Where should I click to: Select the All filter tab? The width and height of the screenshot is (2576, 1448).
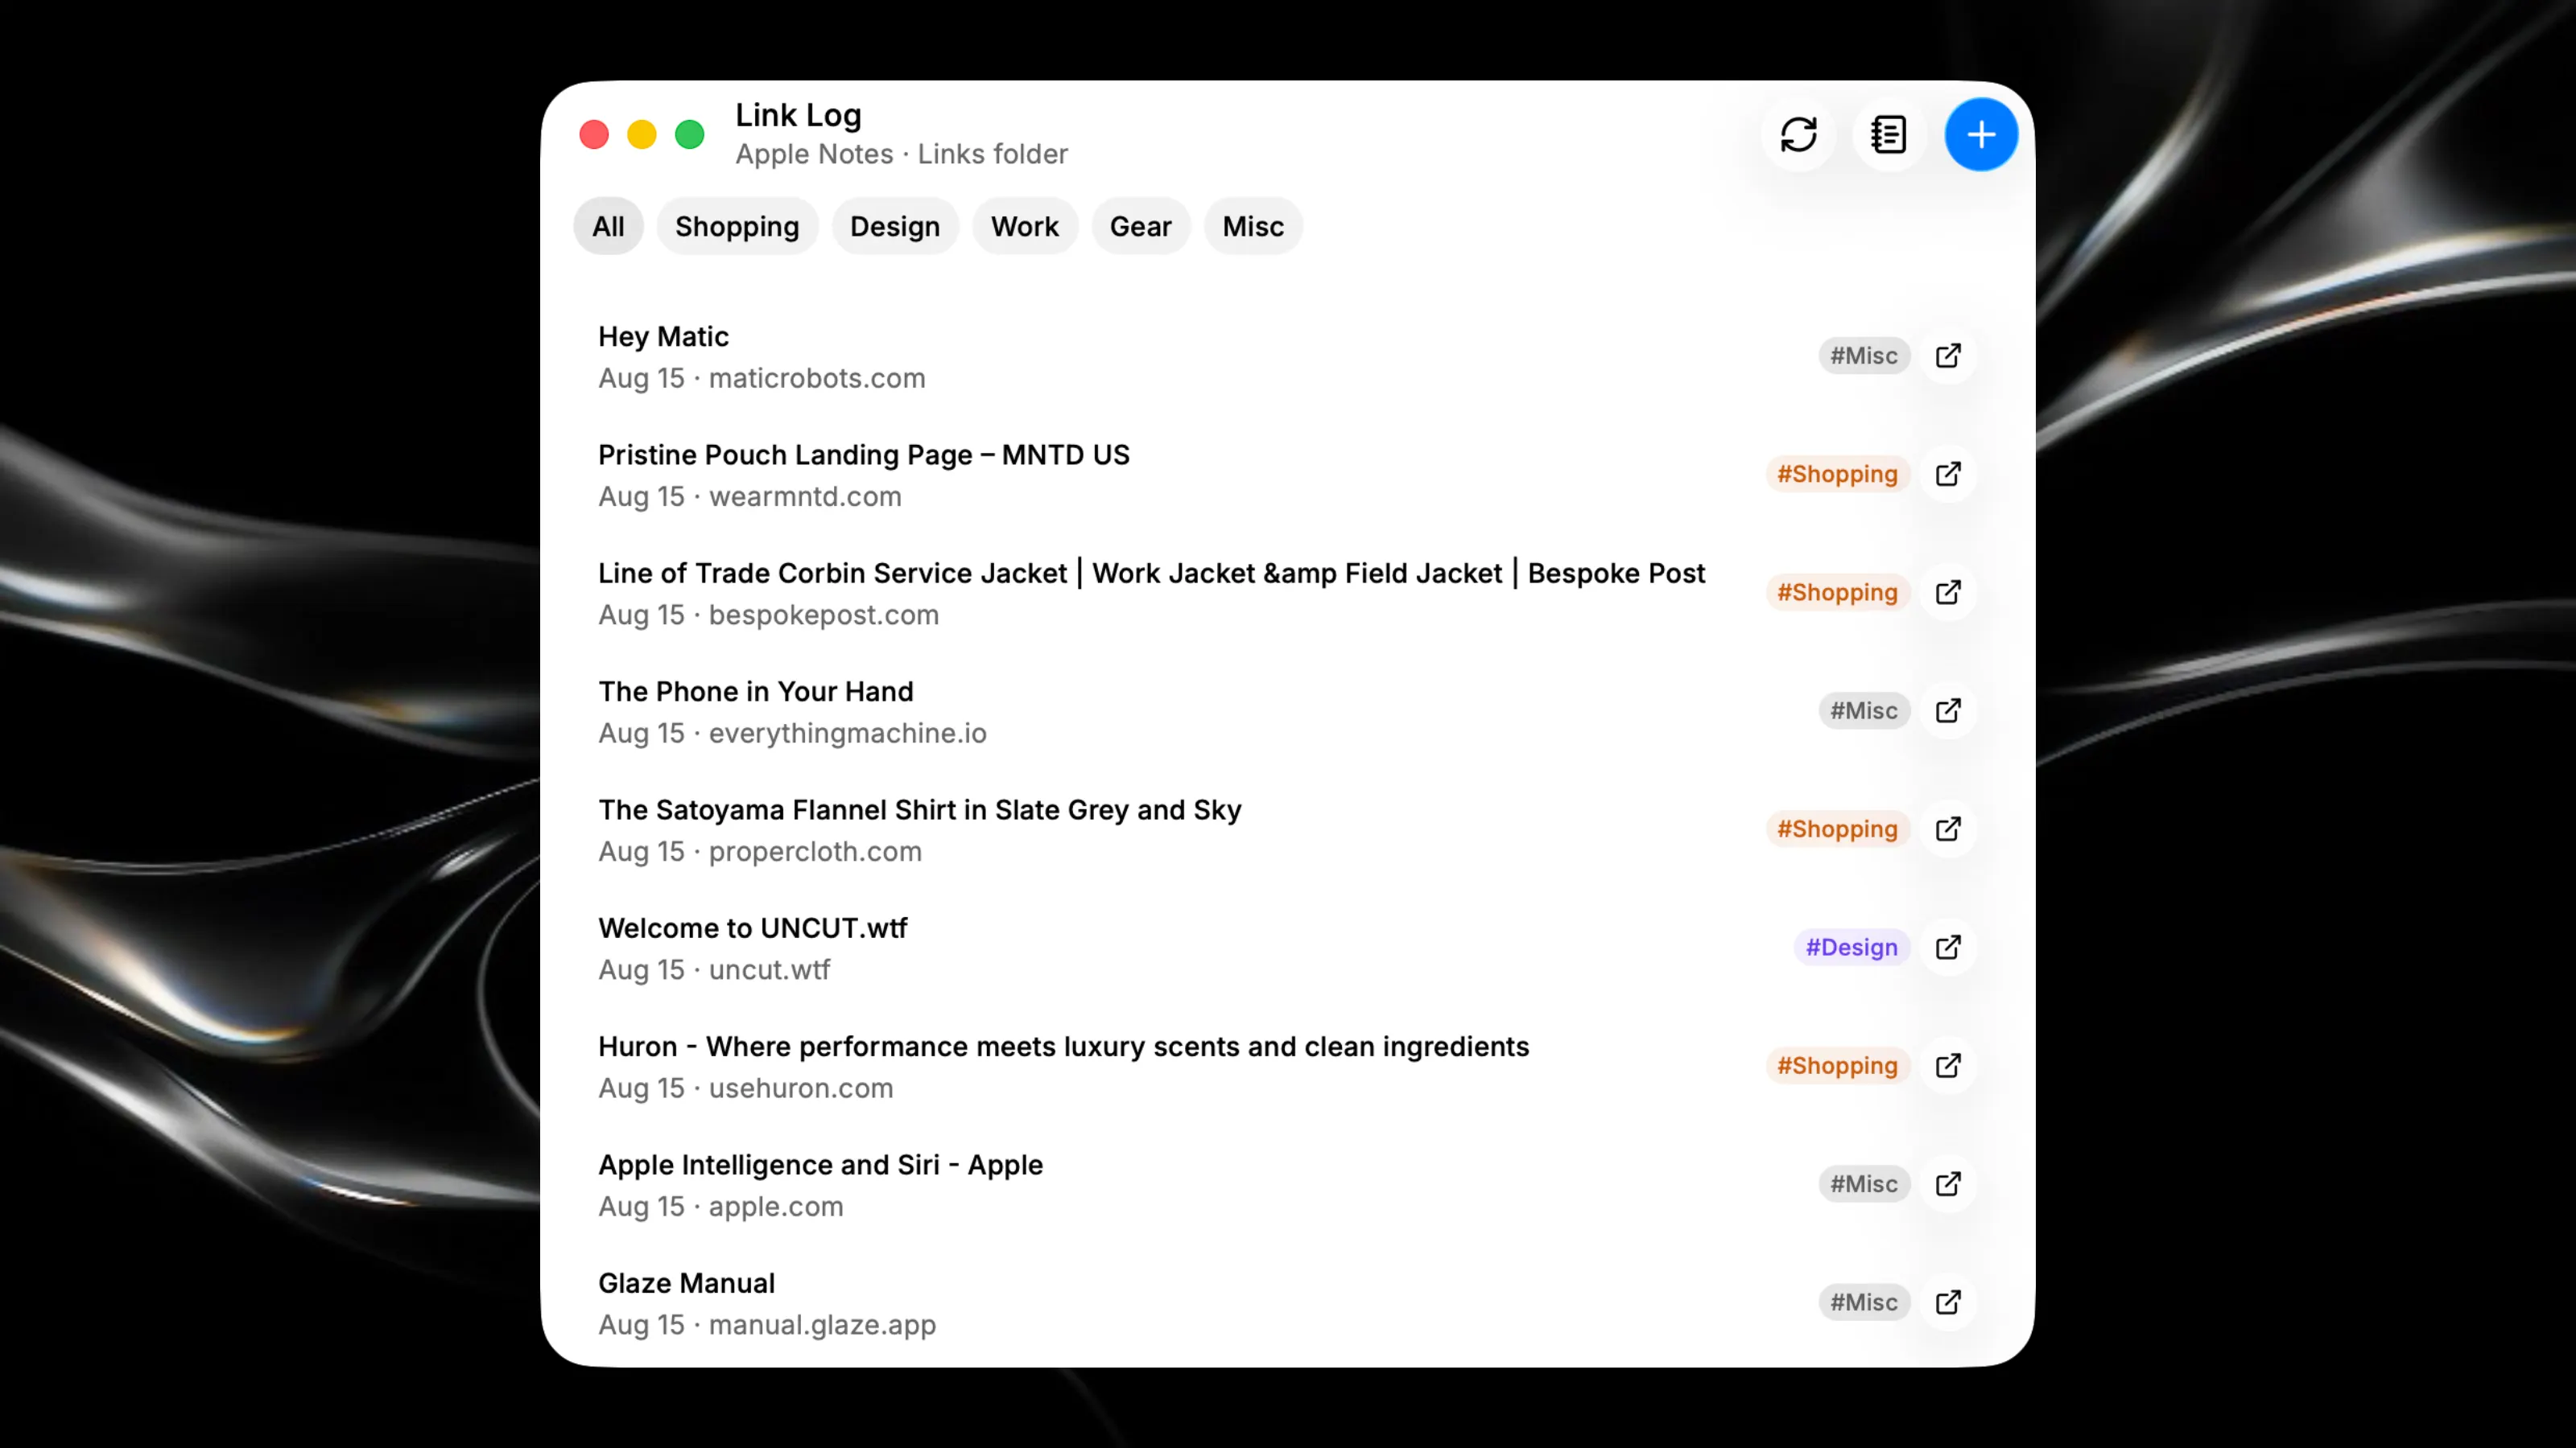(608, 227)
